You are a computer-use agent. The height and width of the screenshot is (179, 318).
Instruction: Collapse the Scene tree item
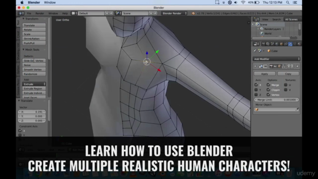tap(253, 24)
